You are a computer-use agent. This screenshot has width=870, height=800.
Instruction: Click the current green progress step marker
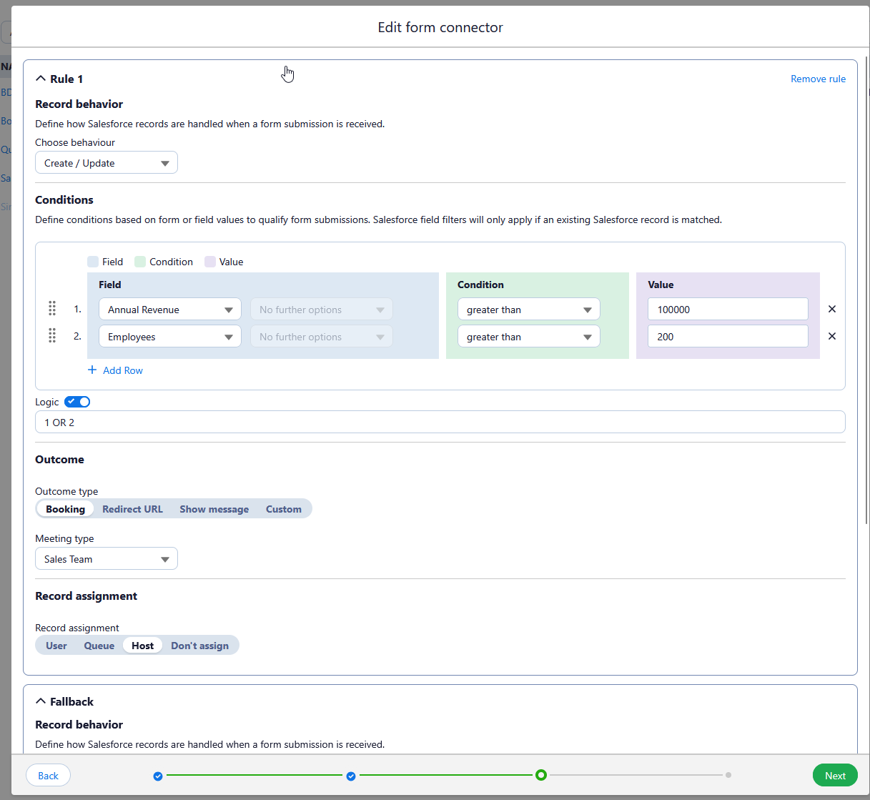click(x=541, y=775)
